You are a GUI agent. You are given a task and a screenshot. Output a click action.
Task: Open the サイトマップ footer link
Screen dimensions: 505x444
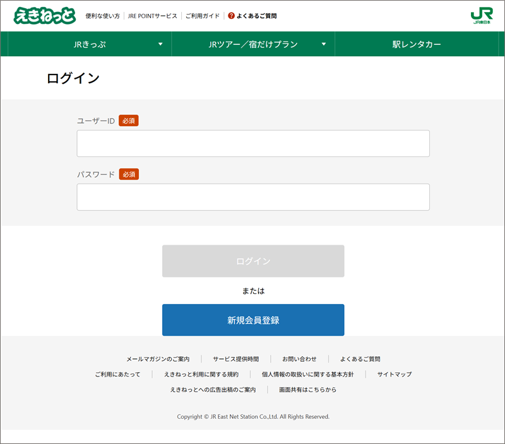click(395, 374)
